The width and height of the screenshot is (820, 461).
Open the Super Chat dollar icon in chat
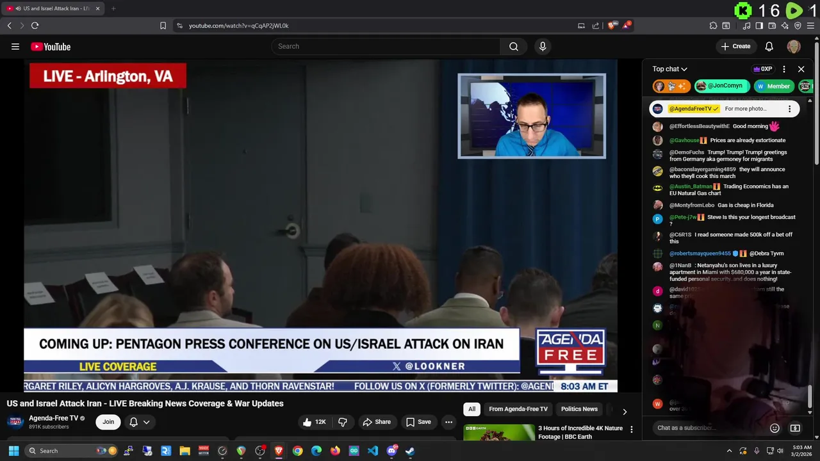(795, 428)
